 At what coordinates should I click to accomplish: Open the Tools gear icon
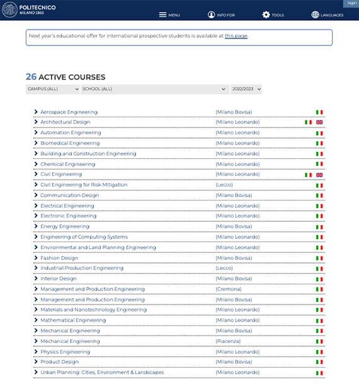pos(266,15)
